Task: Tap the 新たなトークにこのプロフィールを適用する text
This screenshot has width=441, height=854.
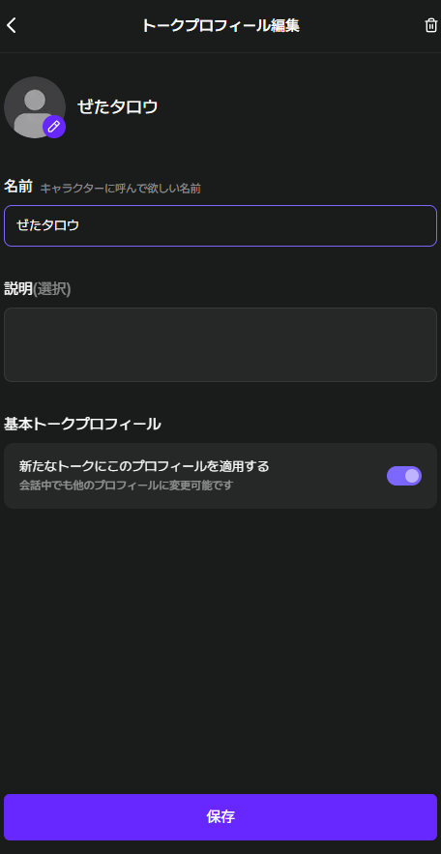Action: click(144, 467)
